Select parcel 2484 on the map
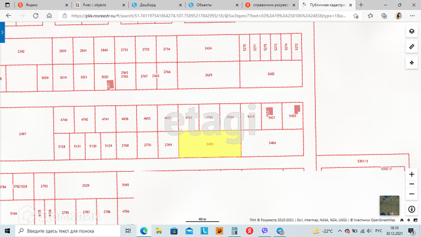Image resolution: width=421 pixels, height=237 pixels. (x=272, y=143)
